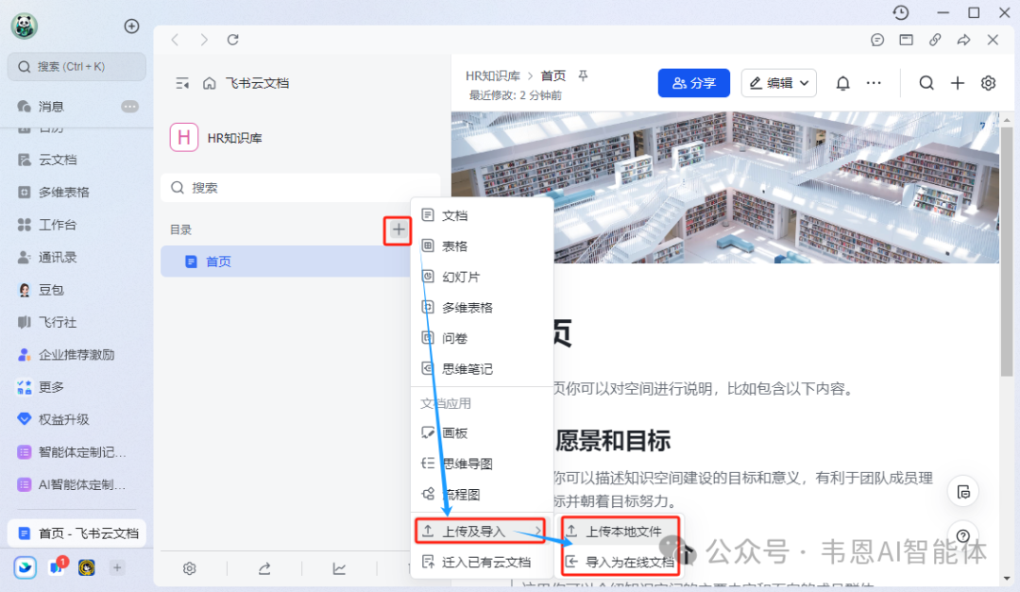Create a new 问卷 from the menu
Screen dimensions: 1020x592
[x=482, y=338]
